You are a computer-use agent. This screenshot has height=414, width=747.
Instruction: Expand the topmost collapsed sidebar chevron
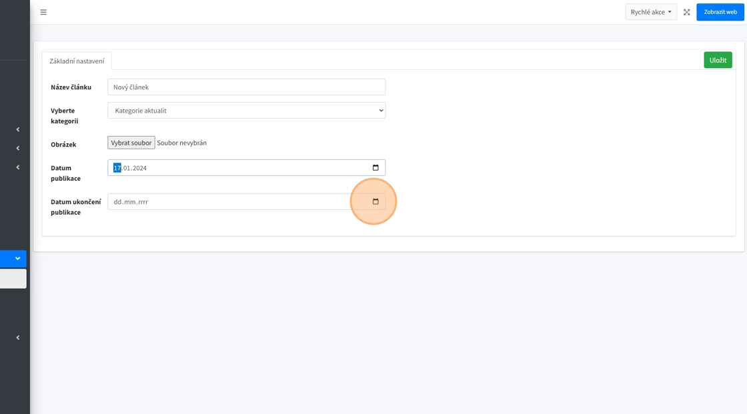tap(17, 129)
